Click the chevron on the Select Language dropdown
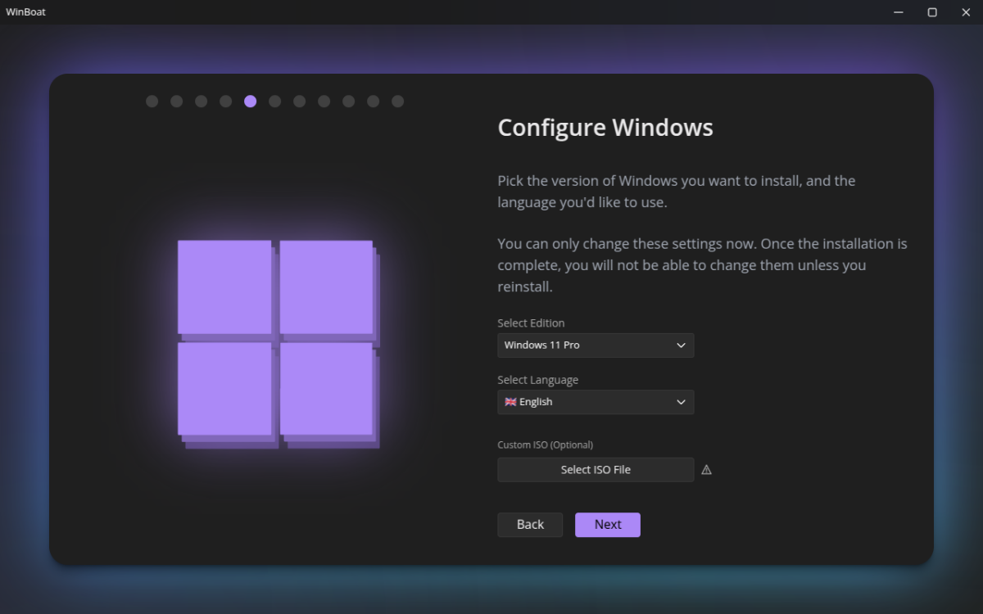Screen dimensions: 983x614 [681, 402]
